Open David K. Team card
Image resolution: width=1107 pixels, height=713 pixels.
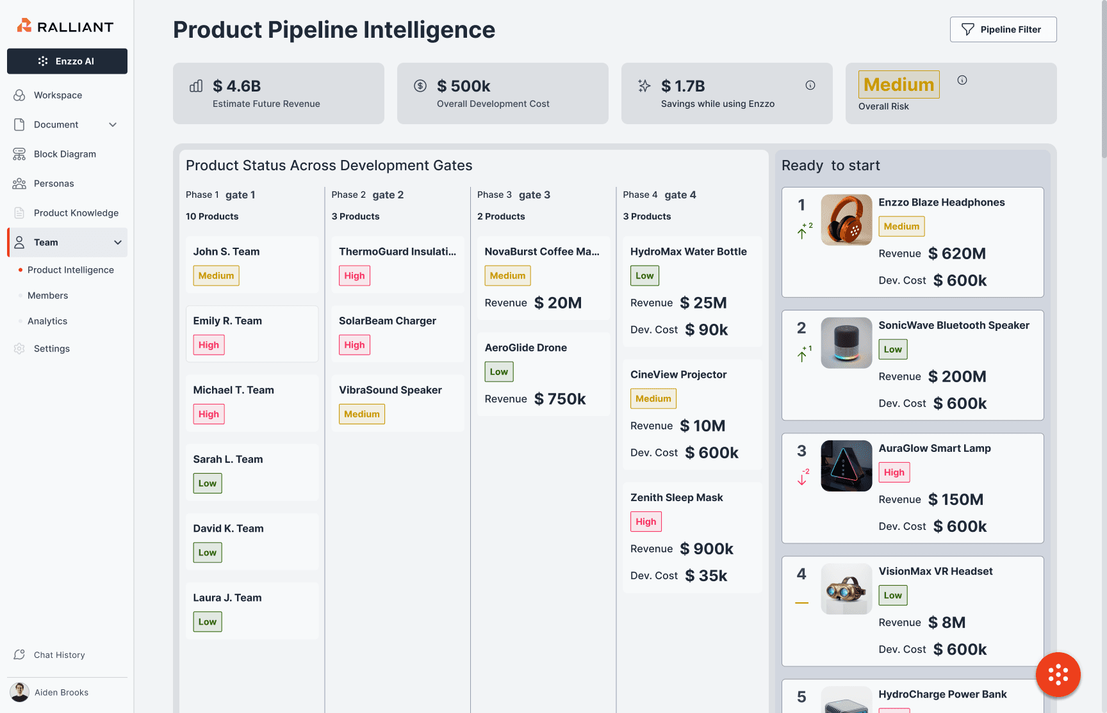click(x=252, y=541)
